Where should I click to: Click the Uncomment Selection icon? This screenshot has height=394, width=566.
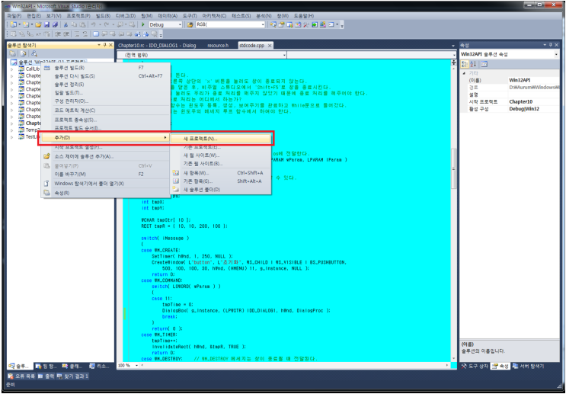click(85, 34)
